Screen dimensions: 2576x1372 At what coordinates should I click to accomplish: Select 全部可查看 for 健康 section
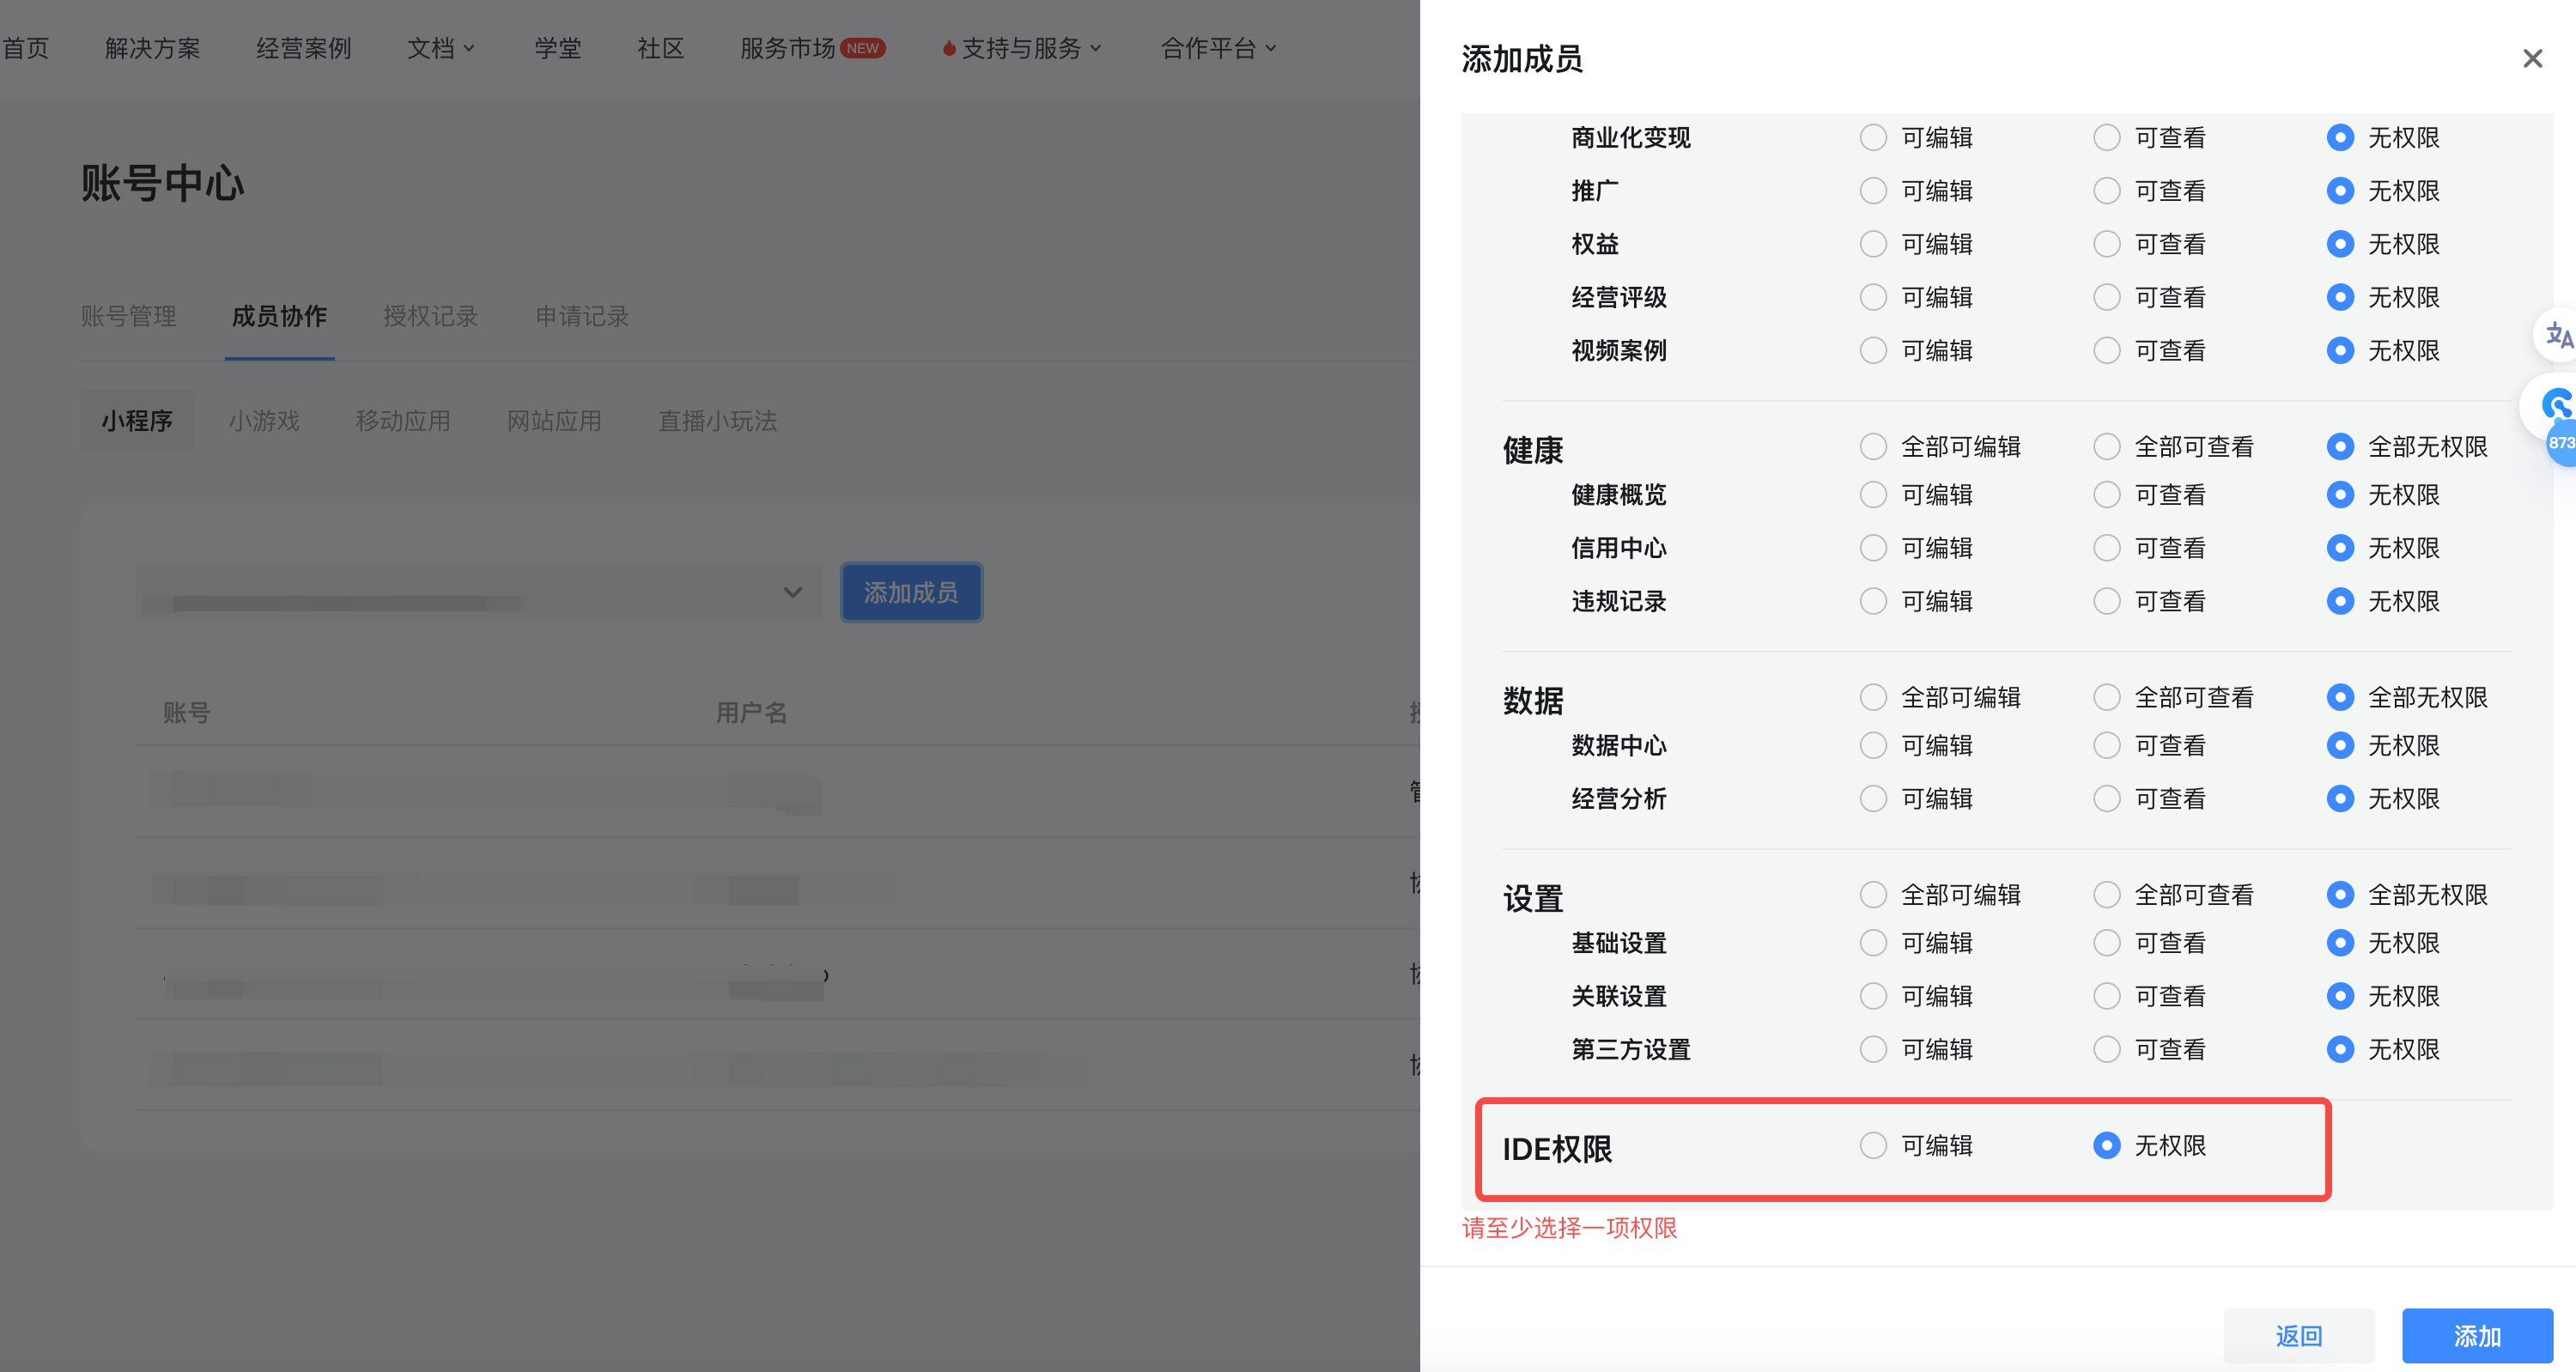(2108, 446)
